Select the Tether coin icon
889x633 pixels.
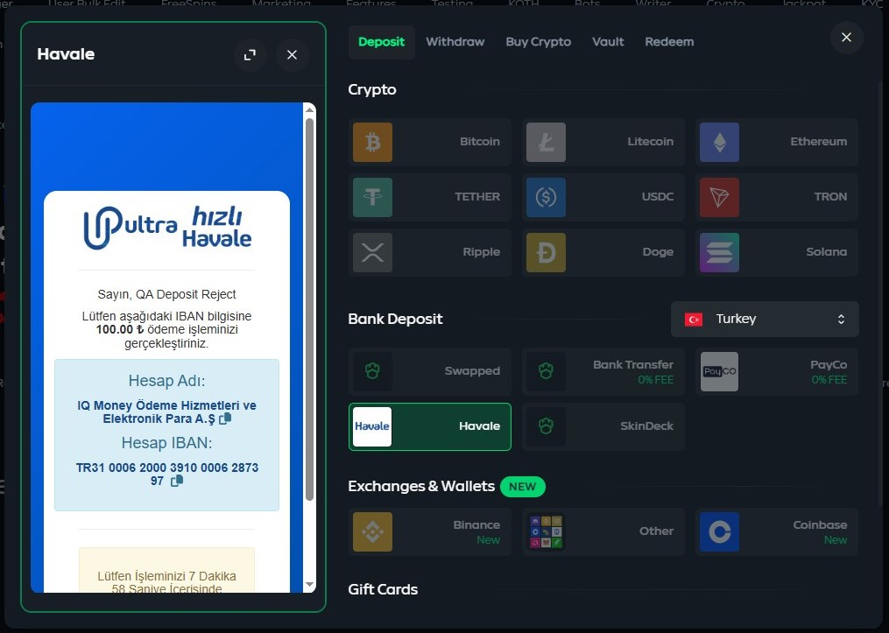tap(372, 197)
